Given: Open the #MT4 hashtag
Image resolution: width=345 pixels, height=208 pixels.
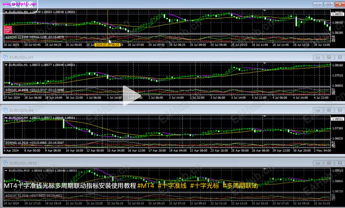Looking at the screenshot, I should coord(146,186).
